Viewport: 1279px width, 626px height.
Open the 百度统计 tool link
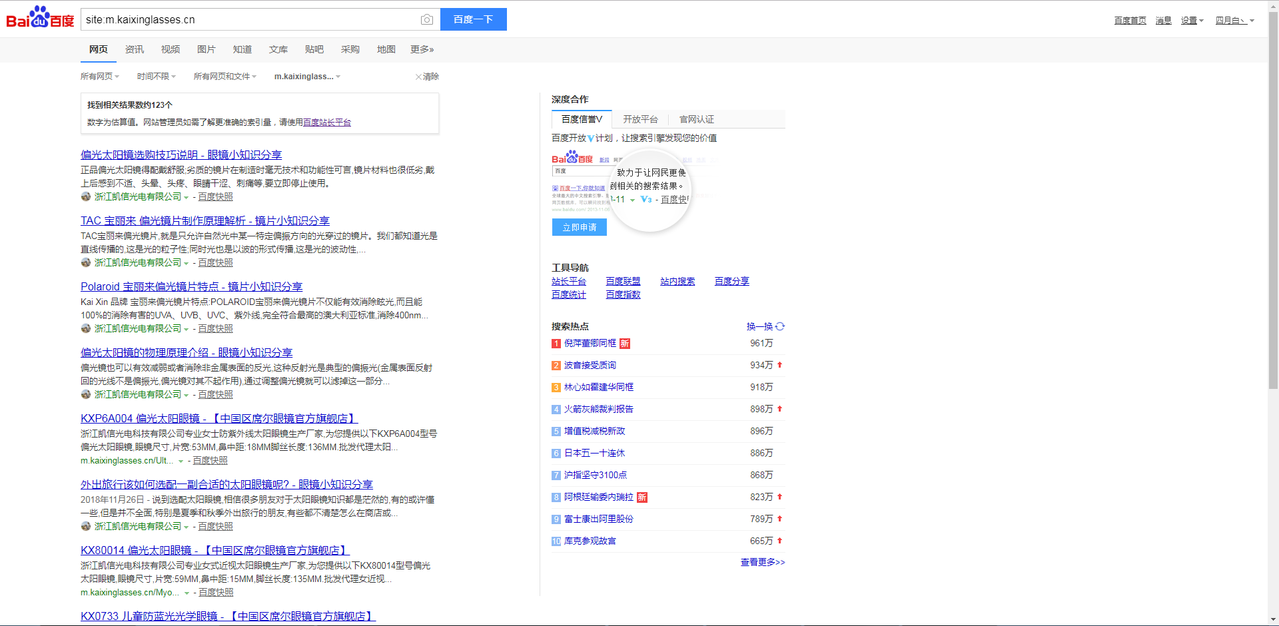click(569, 294)
